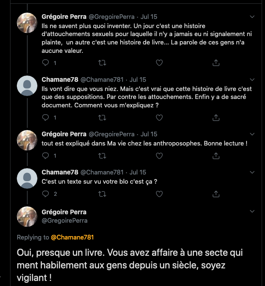Reply to the first Grégoire Perra tweet
This screenshot has height=286, width=265.
pos(46,63)
